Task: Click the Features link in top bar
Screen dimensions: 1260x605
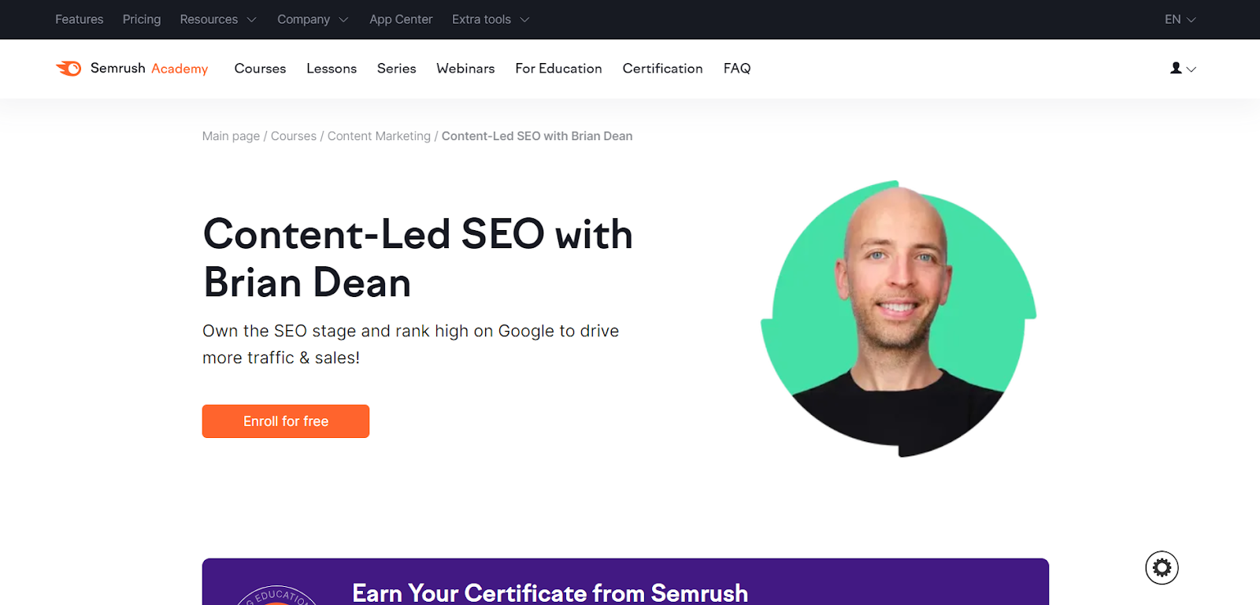Action: (79, 20)
